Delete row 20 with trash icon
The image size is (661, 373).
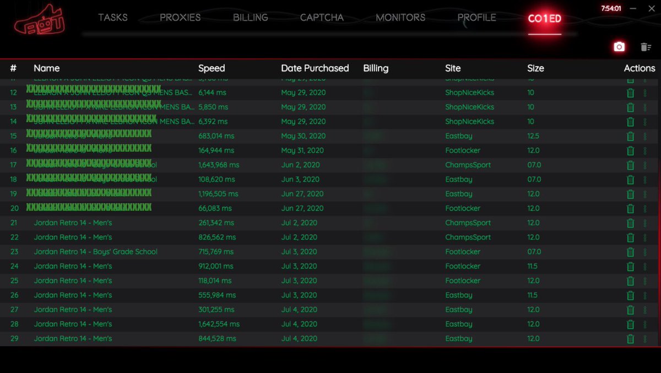pyautogui.click(x=631, y=208)
